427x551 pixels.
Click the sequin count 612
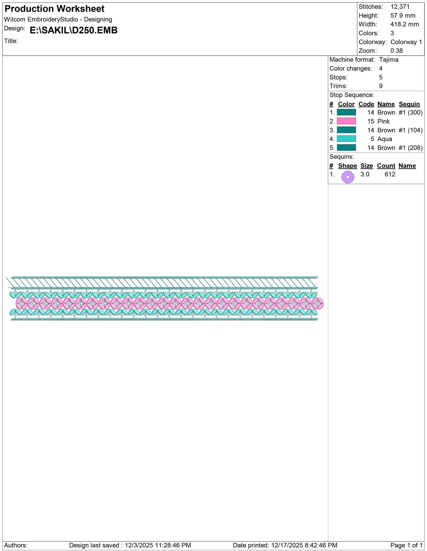390,174
